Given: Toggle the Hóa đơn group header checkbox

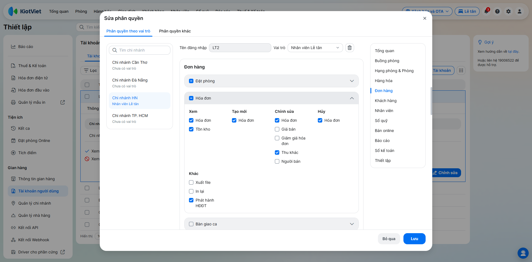Looking at the screenshot, I should coord(191,98).
